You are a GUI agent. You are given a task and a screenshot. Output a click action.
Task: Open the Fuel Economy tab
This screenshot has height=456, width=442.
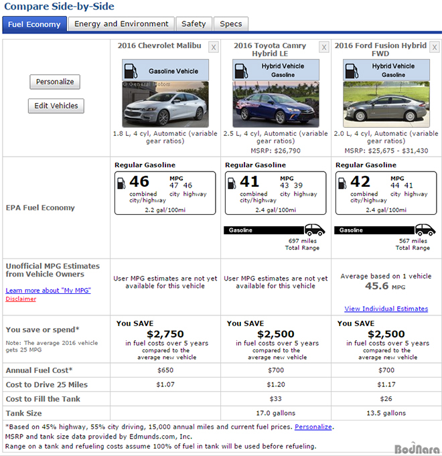point(34,24)
